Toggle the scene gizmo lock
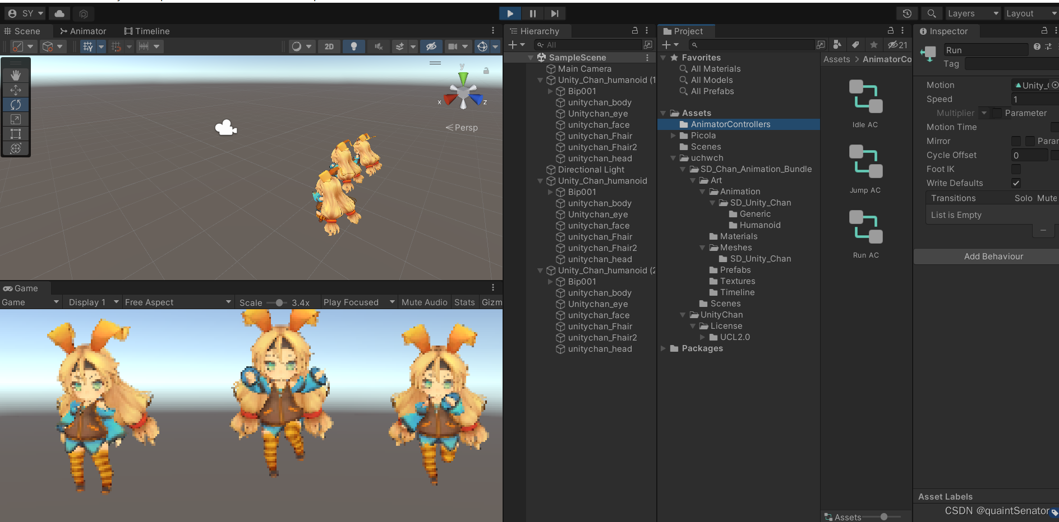Viewport: 1059px width, 522px height. click(486, 71)
